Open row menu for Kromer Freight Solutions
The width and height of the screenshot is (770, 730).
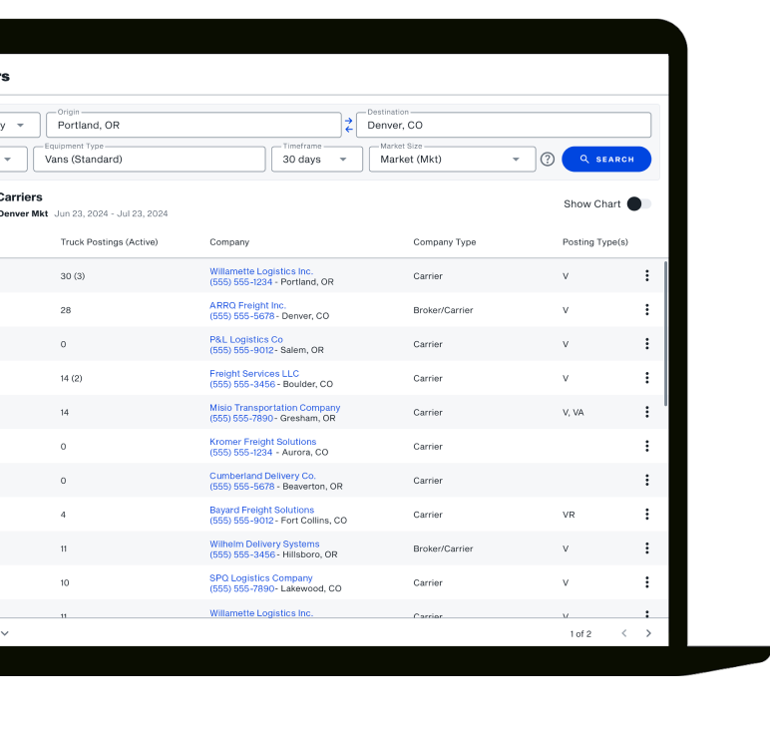[x=646, y=446]
